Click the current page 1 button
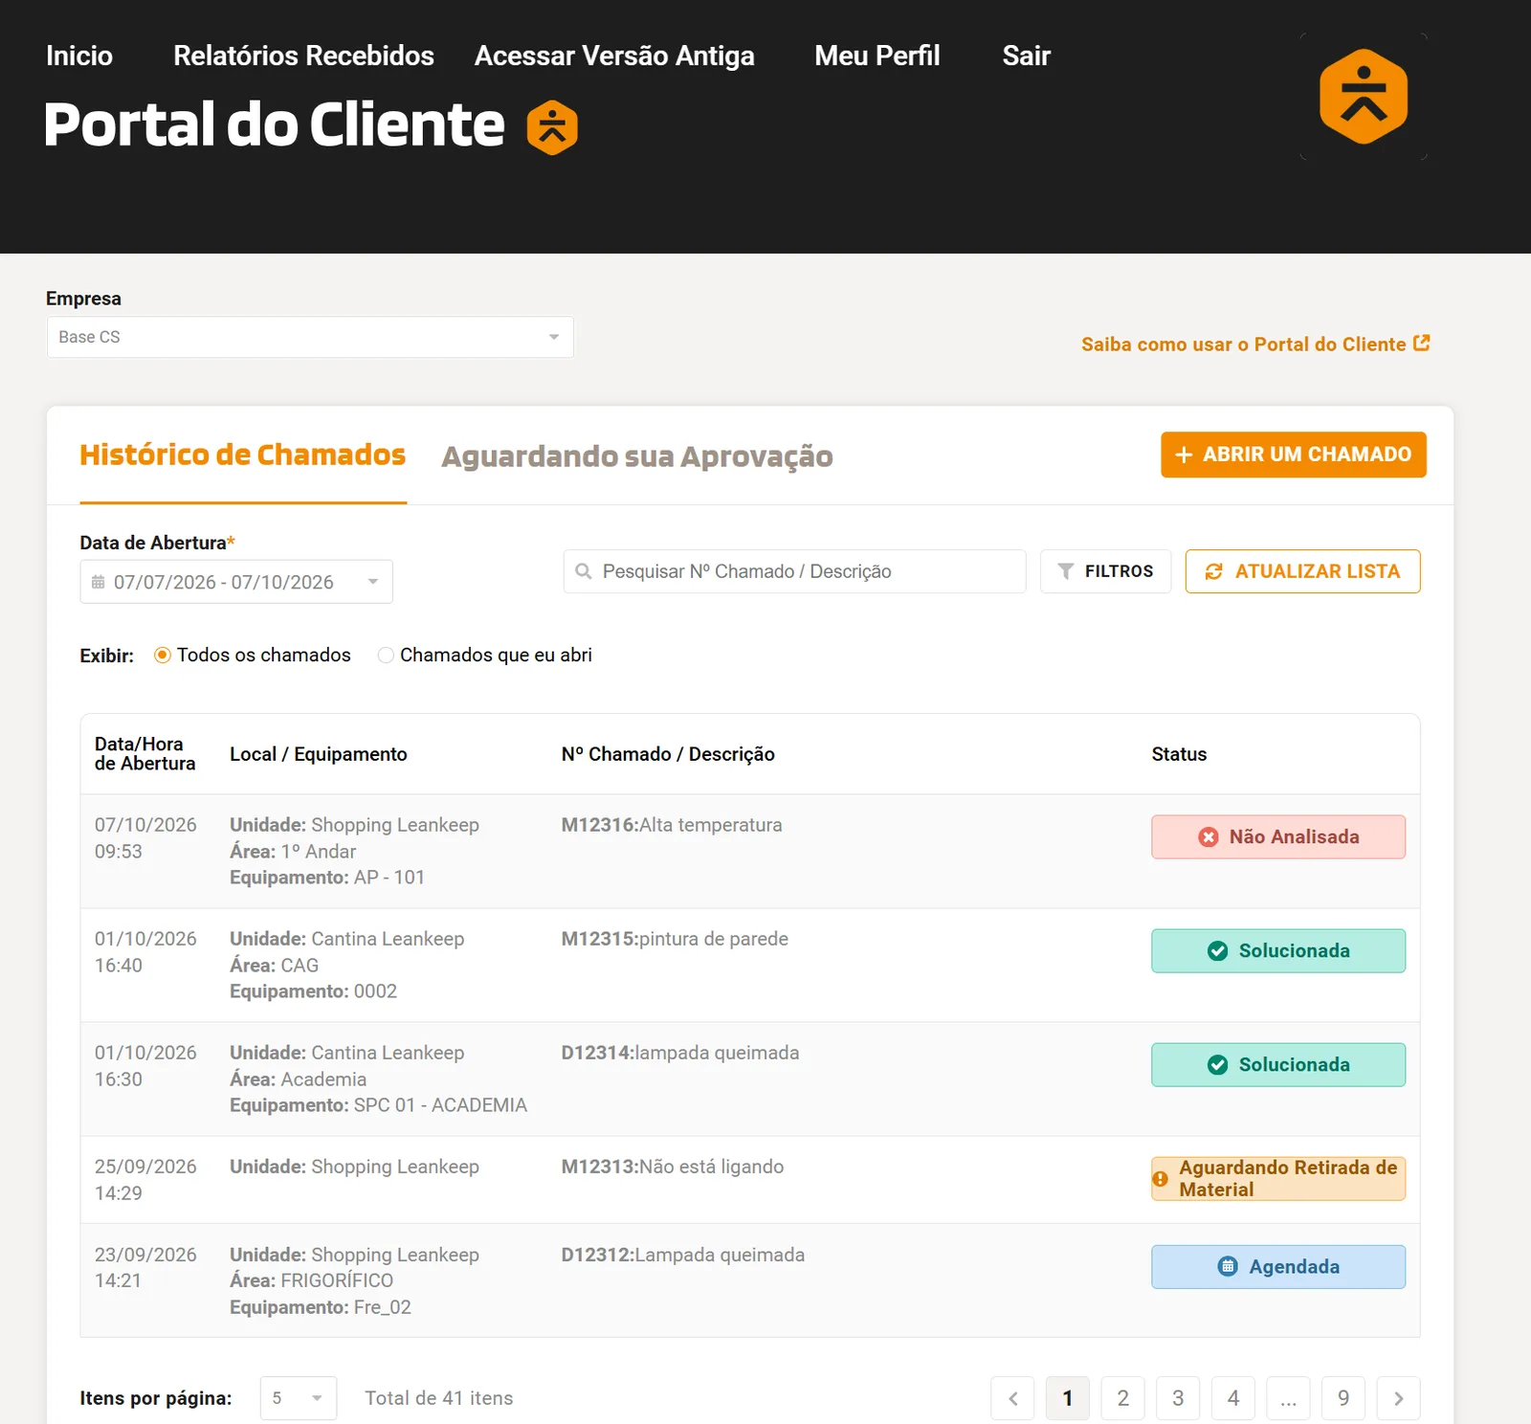The width and height of the screenshot is (1531, 1424). [1068, 1398]
